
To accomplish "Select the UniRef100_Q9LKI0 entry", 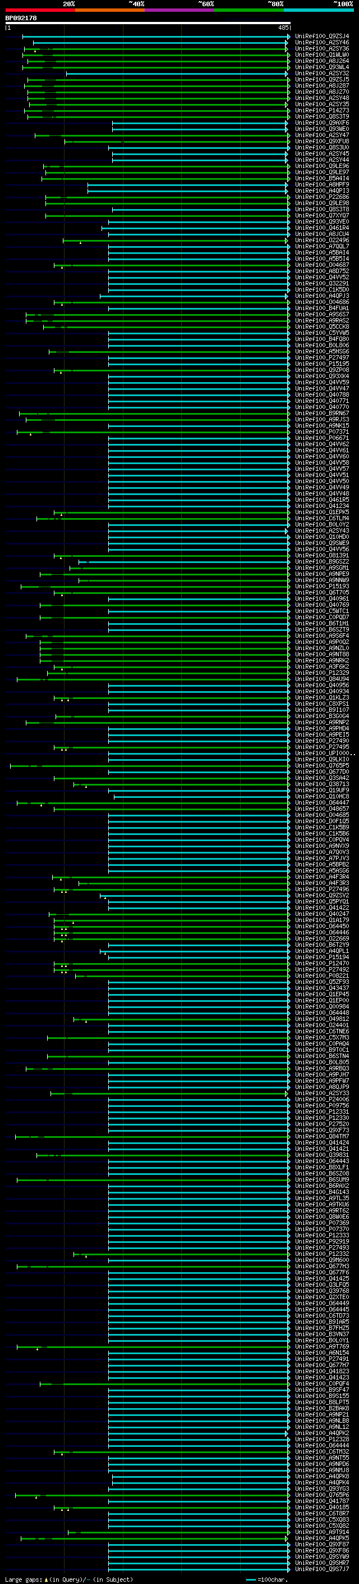I will pos(322,760).
